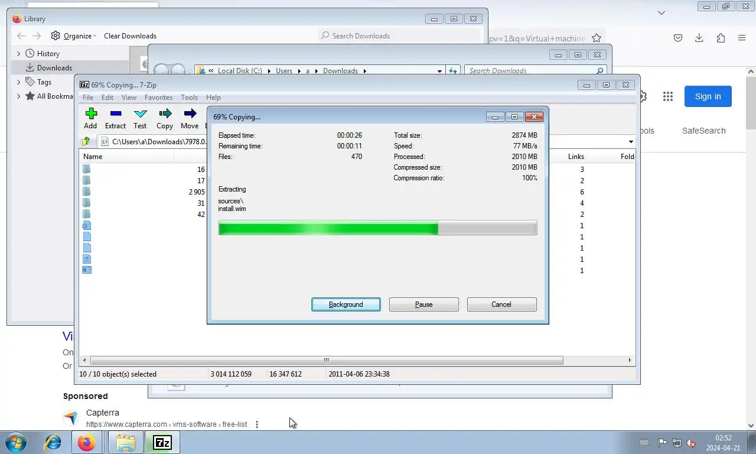Open Firefox hamburger application menu
This screenshot has height=454, width=756.
coord(742,38)
